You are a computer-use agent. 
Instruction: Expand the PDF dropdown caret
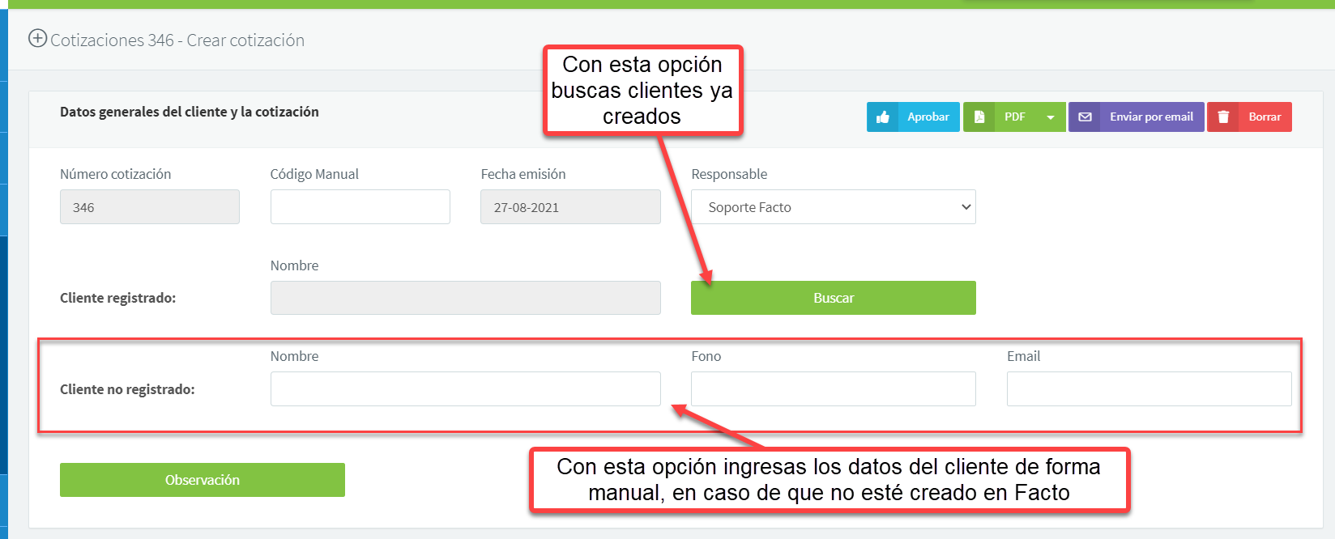tap(1051, 117)
